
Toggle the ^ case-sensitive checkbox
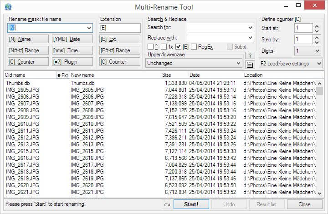coord(150,47)
